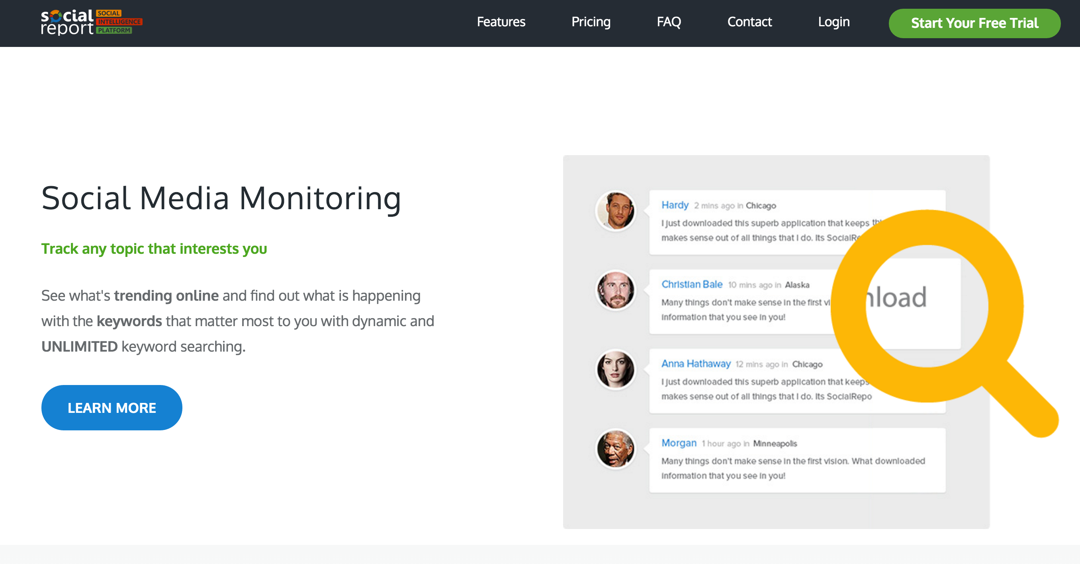Click the Login link
1080x564 pixels.
pyautogui.click(x=833, y=22)
